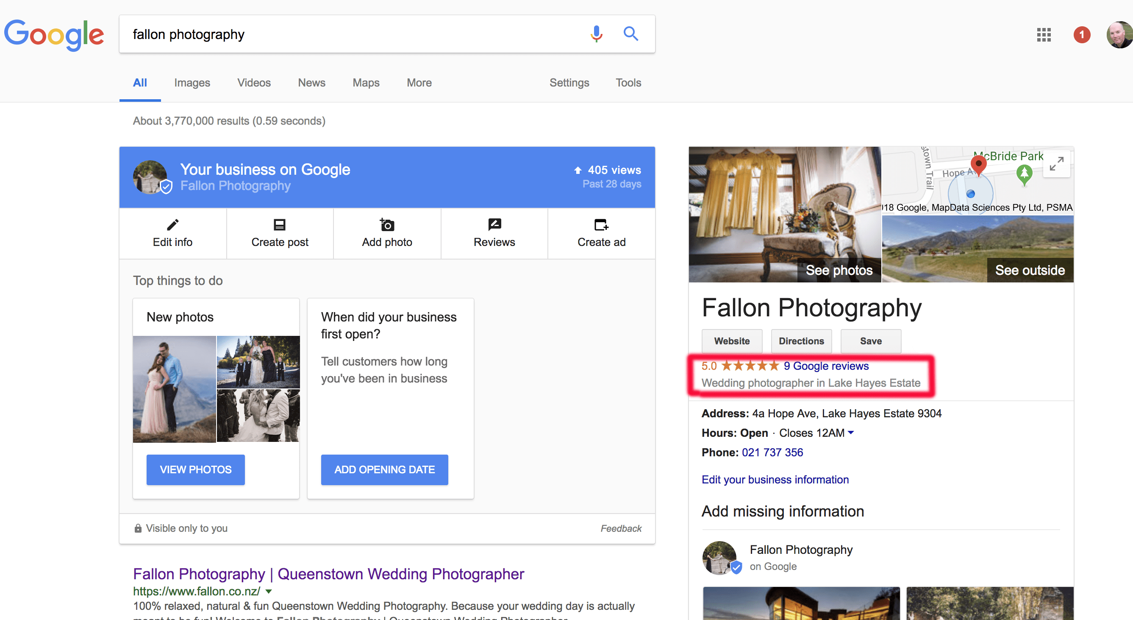
Task: Switch to the Maps tab
Action: point(366,83)
